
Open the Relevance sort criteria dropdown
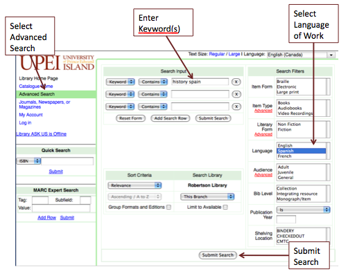click(x=134, y=185)
